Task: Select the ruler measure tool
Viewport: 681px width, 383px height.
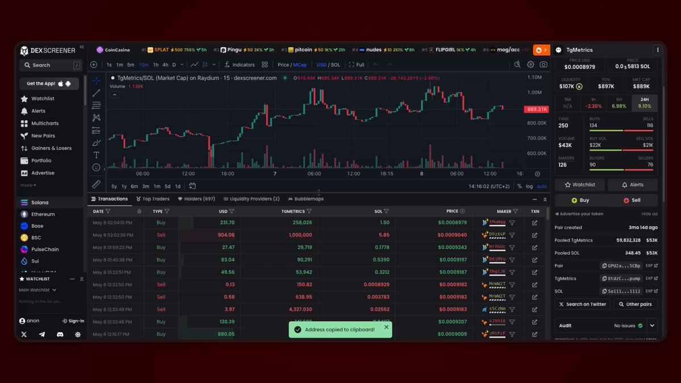Action: (x=96, y=184)
